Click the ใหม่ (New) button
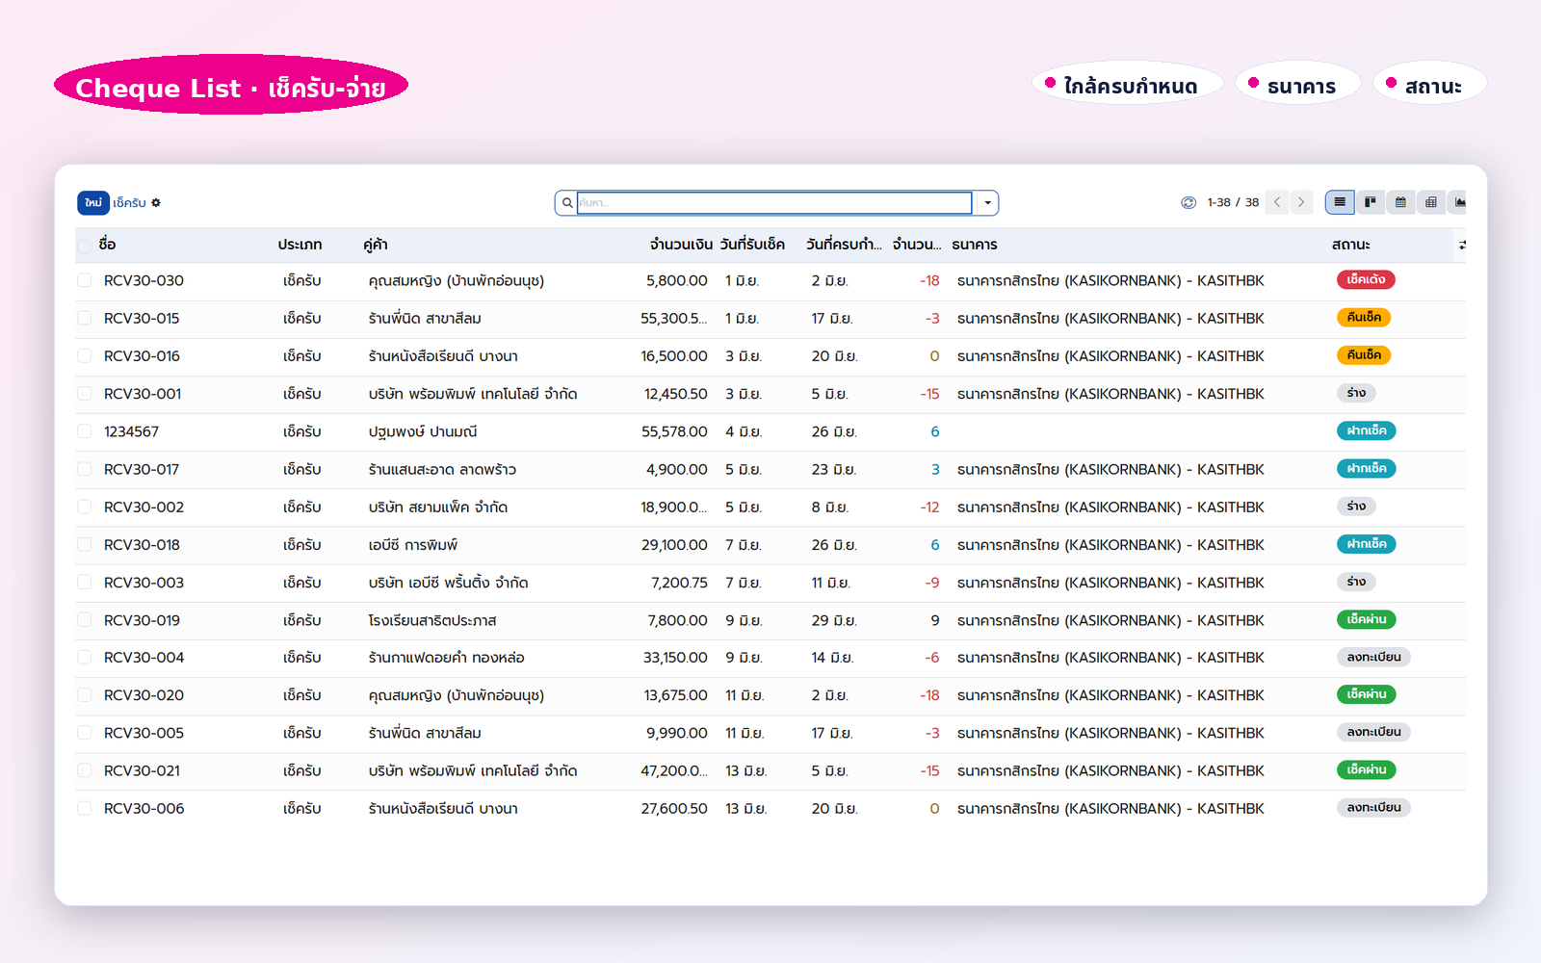The image size is (1541, 963). tap(93, 203)
